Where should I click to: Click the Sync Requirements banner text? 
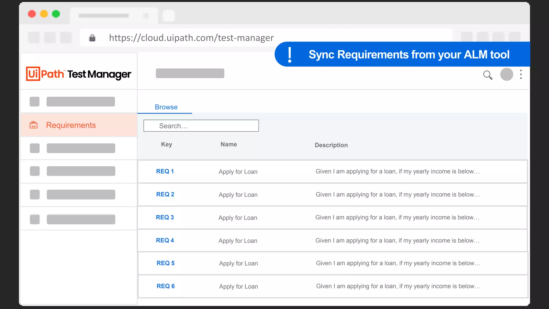click(409, 55)
